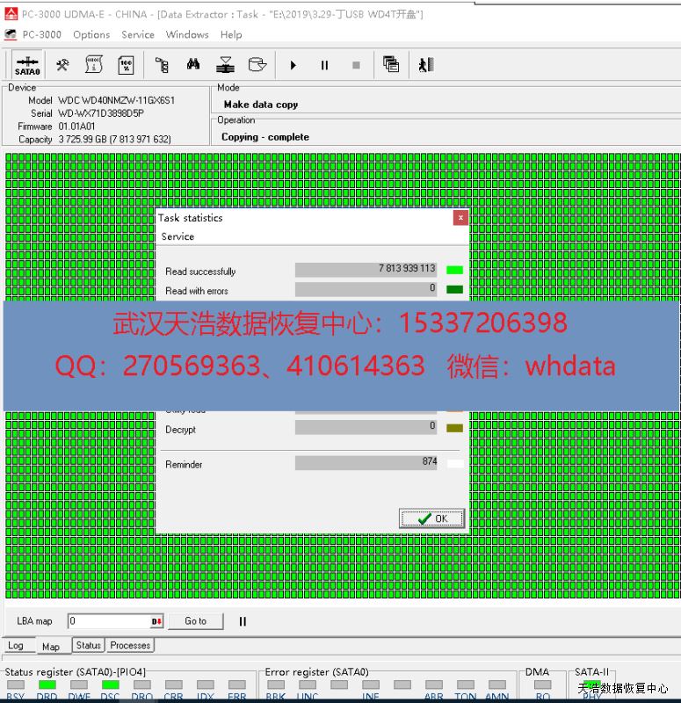681x703 pixels.
Task: Click the cascading windows toolbar icon
Action: click(x=391, y=65)
